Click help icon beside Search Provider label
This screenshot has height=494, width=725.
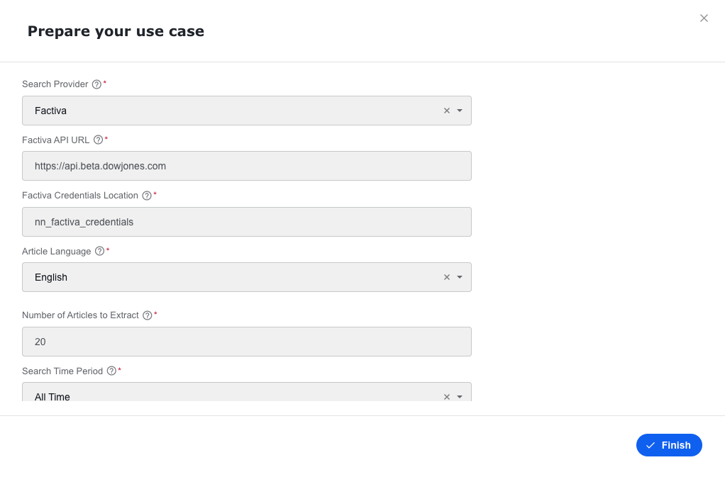point(96,84)
